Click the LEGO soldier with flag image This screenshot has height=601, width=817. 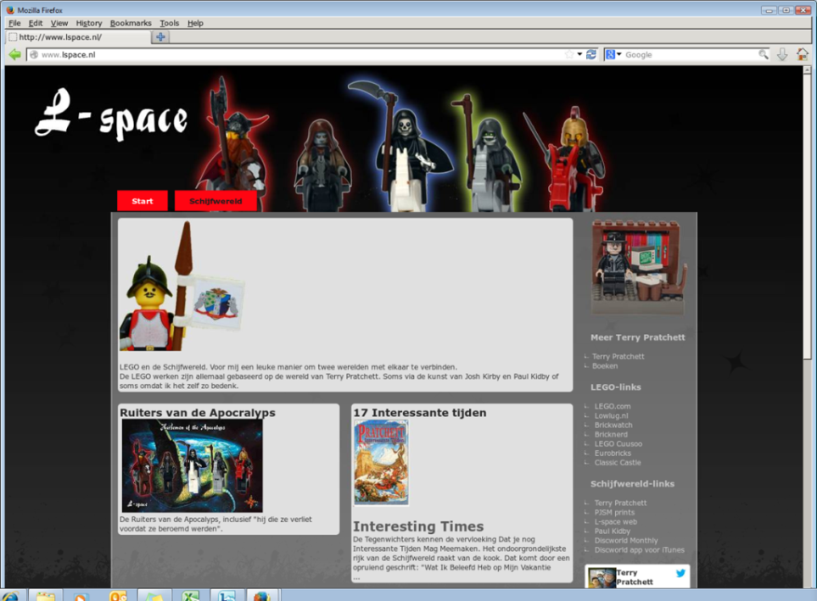[182, 287]
